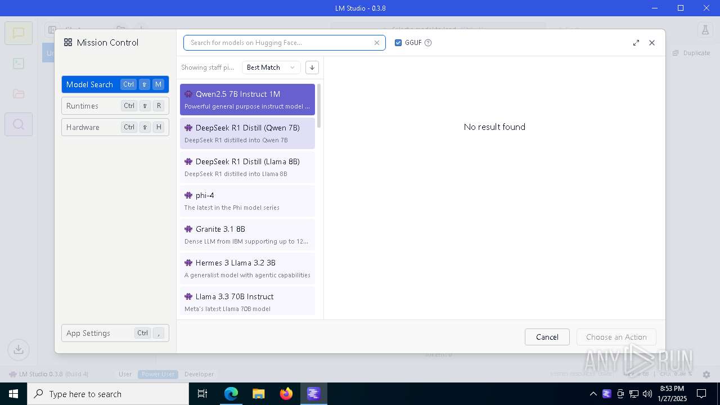Click the Duplicate button in chat window
Screen dimensions: 720x405
[691, 53]
